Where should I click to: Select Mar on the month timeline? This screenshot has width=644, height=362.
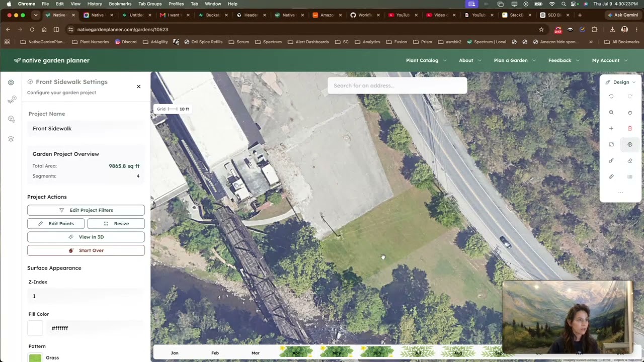[x=256, y=353]
